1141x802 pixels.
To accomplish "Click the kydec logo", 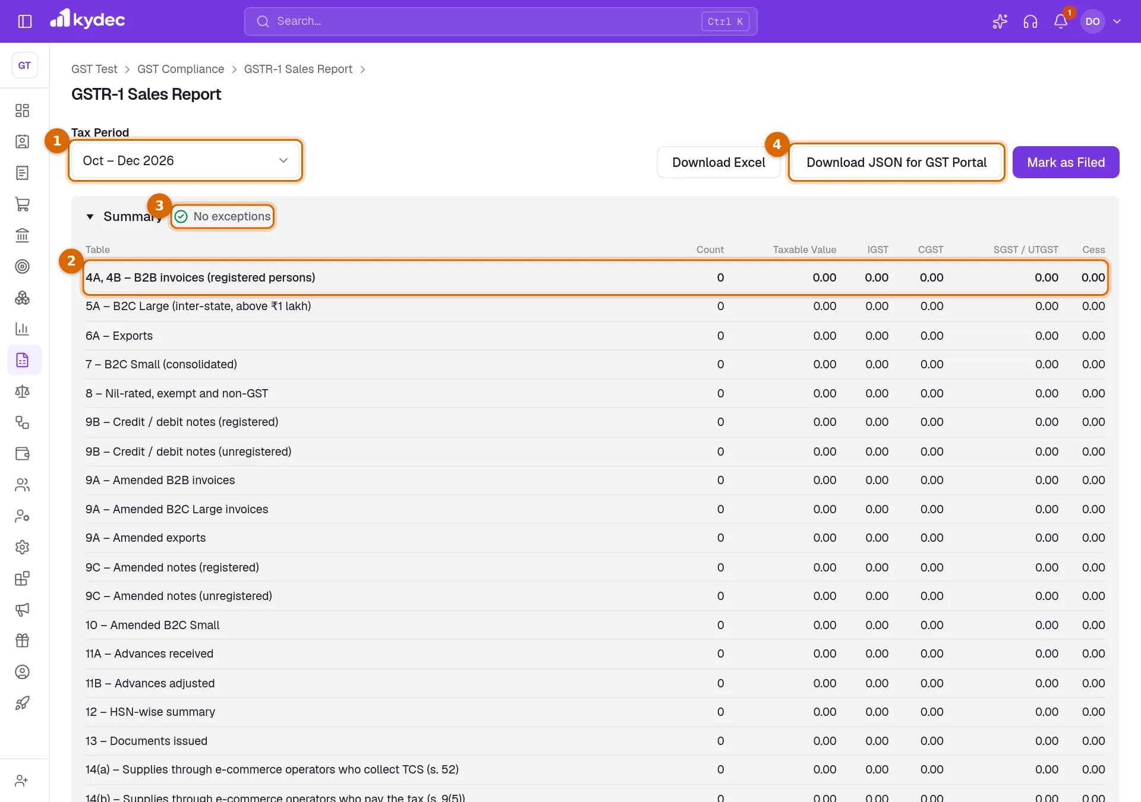I will click(x=87, y=20).
